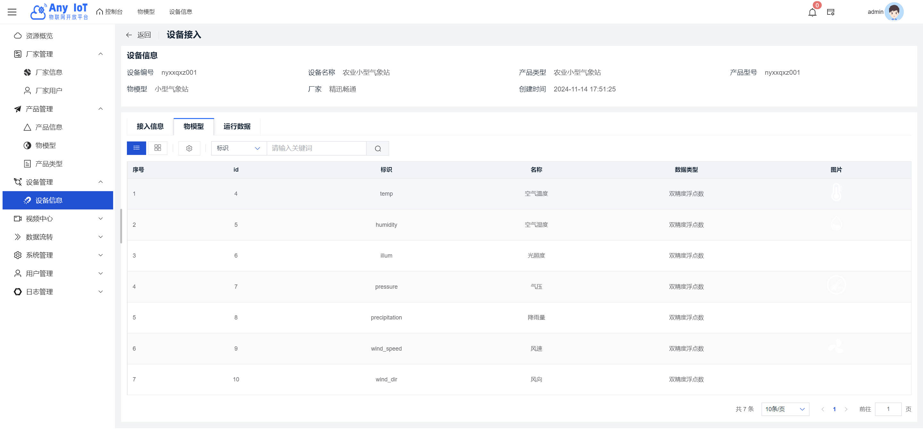Focus the keyword search input field

pyautogui.click(x=316, y=149)
